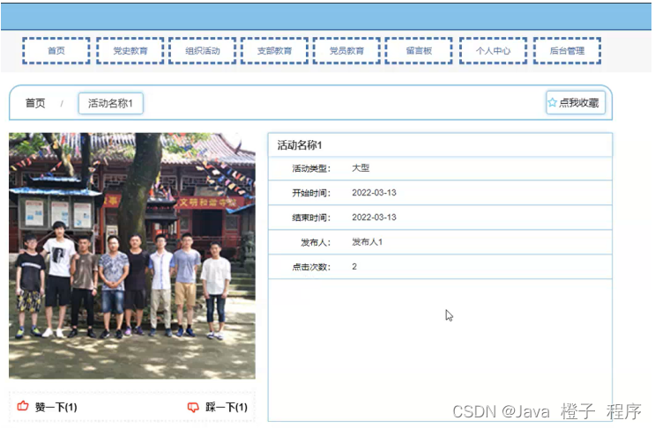The height and width of the screenshot is (428, 655).
Task: Click the 结束时间 label
Action: click(x=311, y=218)
